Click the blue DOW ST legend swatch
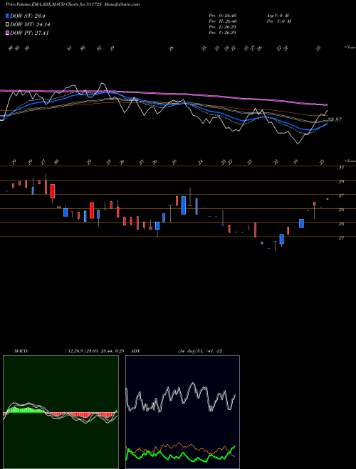The height and width of the screenshot is (469, 356). 7,16
